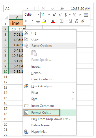96x138 pixels.
Task: Toggle Italic in the mini toolbar
Action: [32, 21]
